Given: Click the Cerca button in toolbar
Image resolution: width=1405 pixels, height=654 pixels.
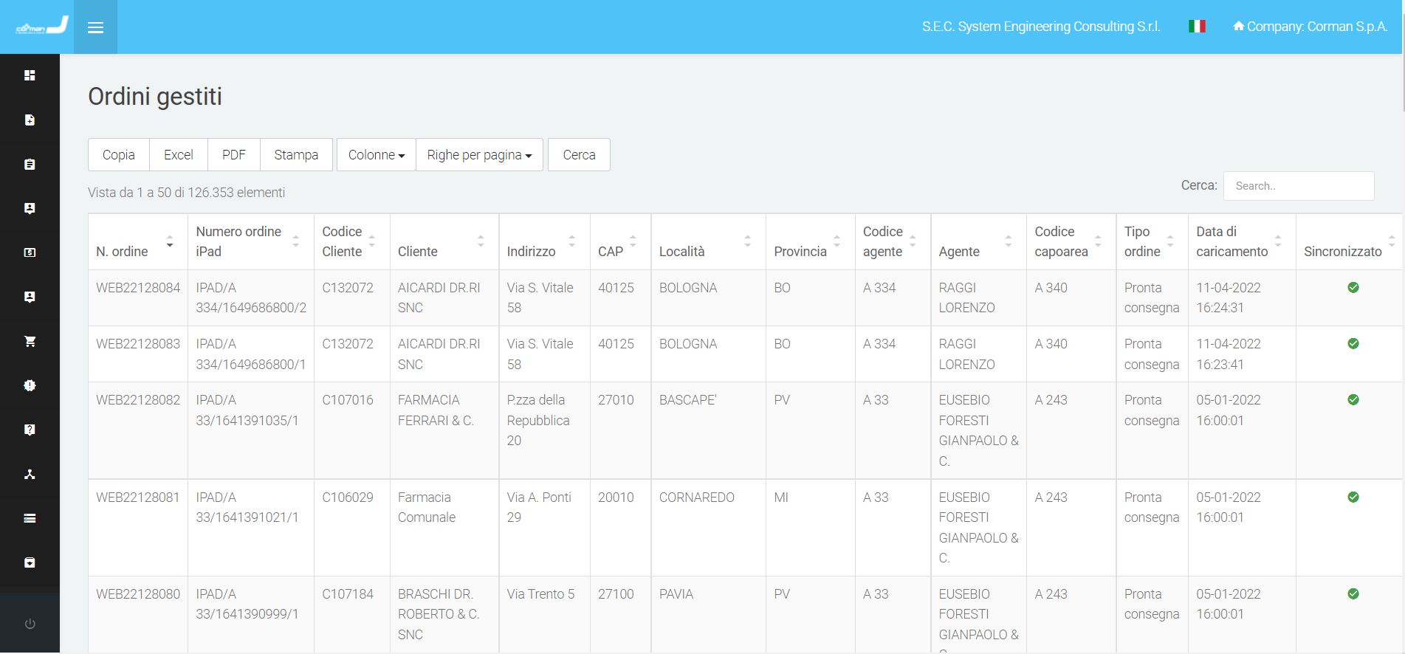Looking at the screenshot, I should [579, 155].
